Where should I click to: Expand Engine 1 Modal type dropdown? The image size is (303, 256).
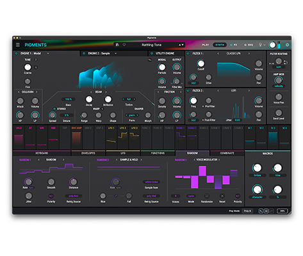48,53
